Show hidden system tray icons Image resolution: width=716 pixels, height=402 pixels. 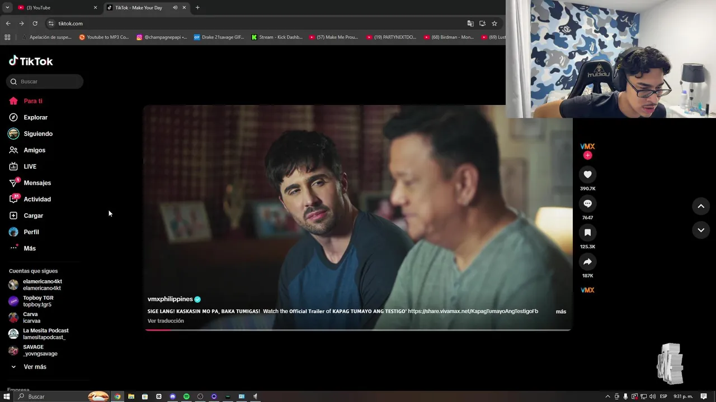608,396
